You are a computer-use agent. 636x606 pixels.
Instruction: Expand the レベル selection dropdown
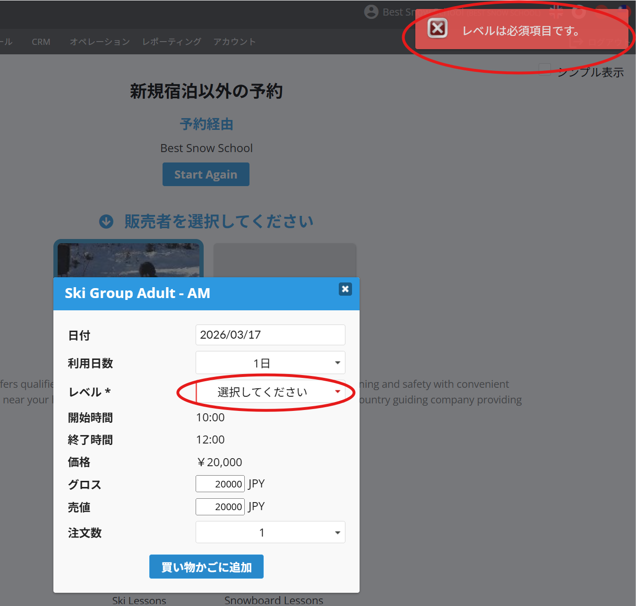coord(270,392)
